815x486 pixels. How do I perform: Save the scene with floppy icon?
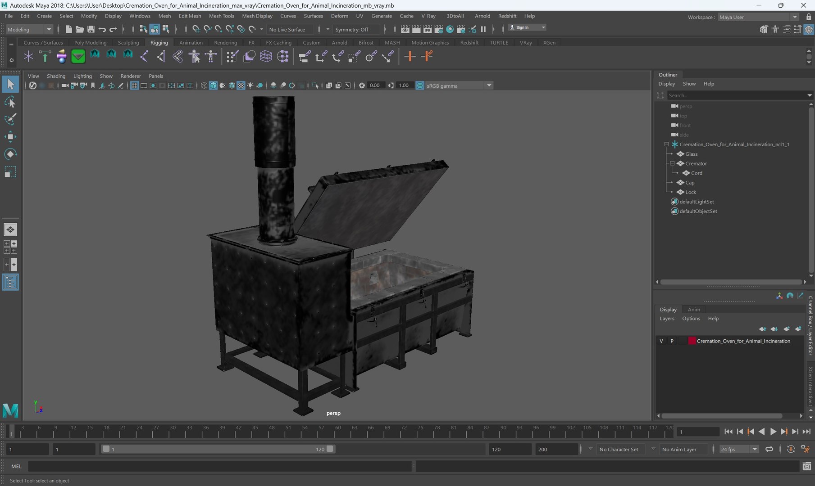click(x=91, y=29)
